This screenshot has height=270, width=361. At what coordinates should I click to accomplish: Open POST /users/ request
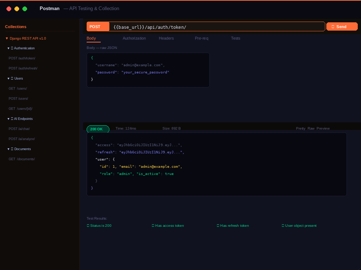coord(18,99)
